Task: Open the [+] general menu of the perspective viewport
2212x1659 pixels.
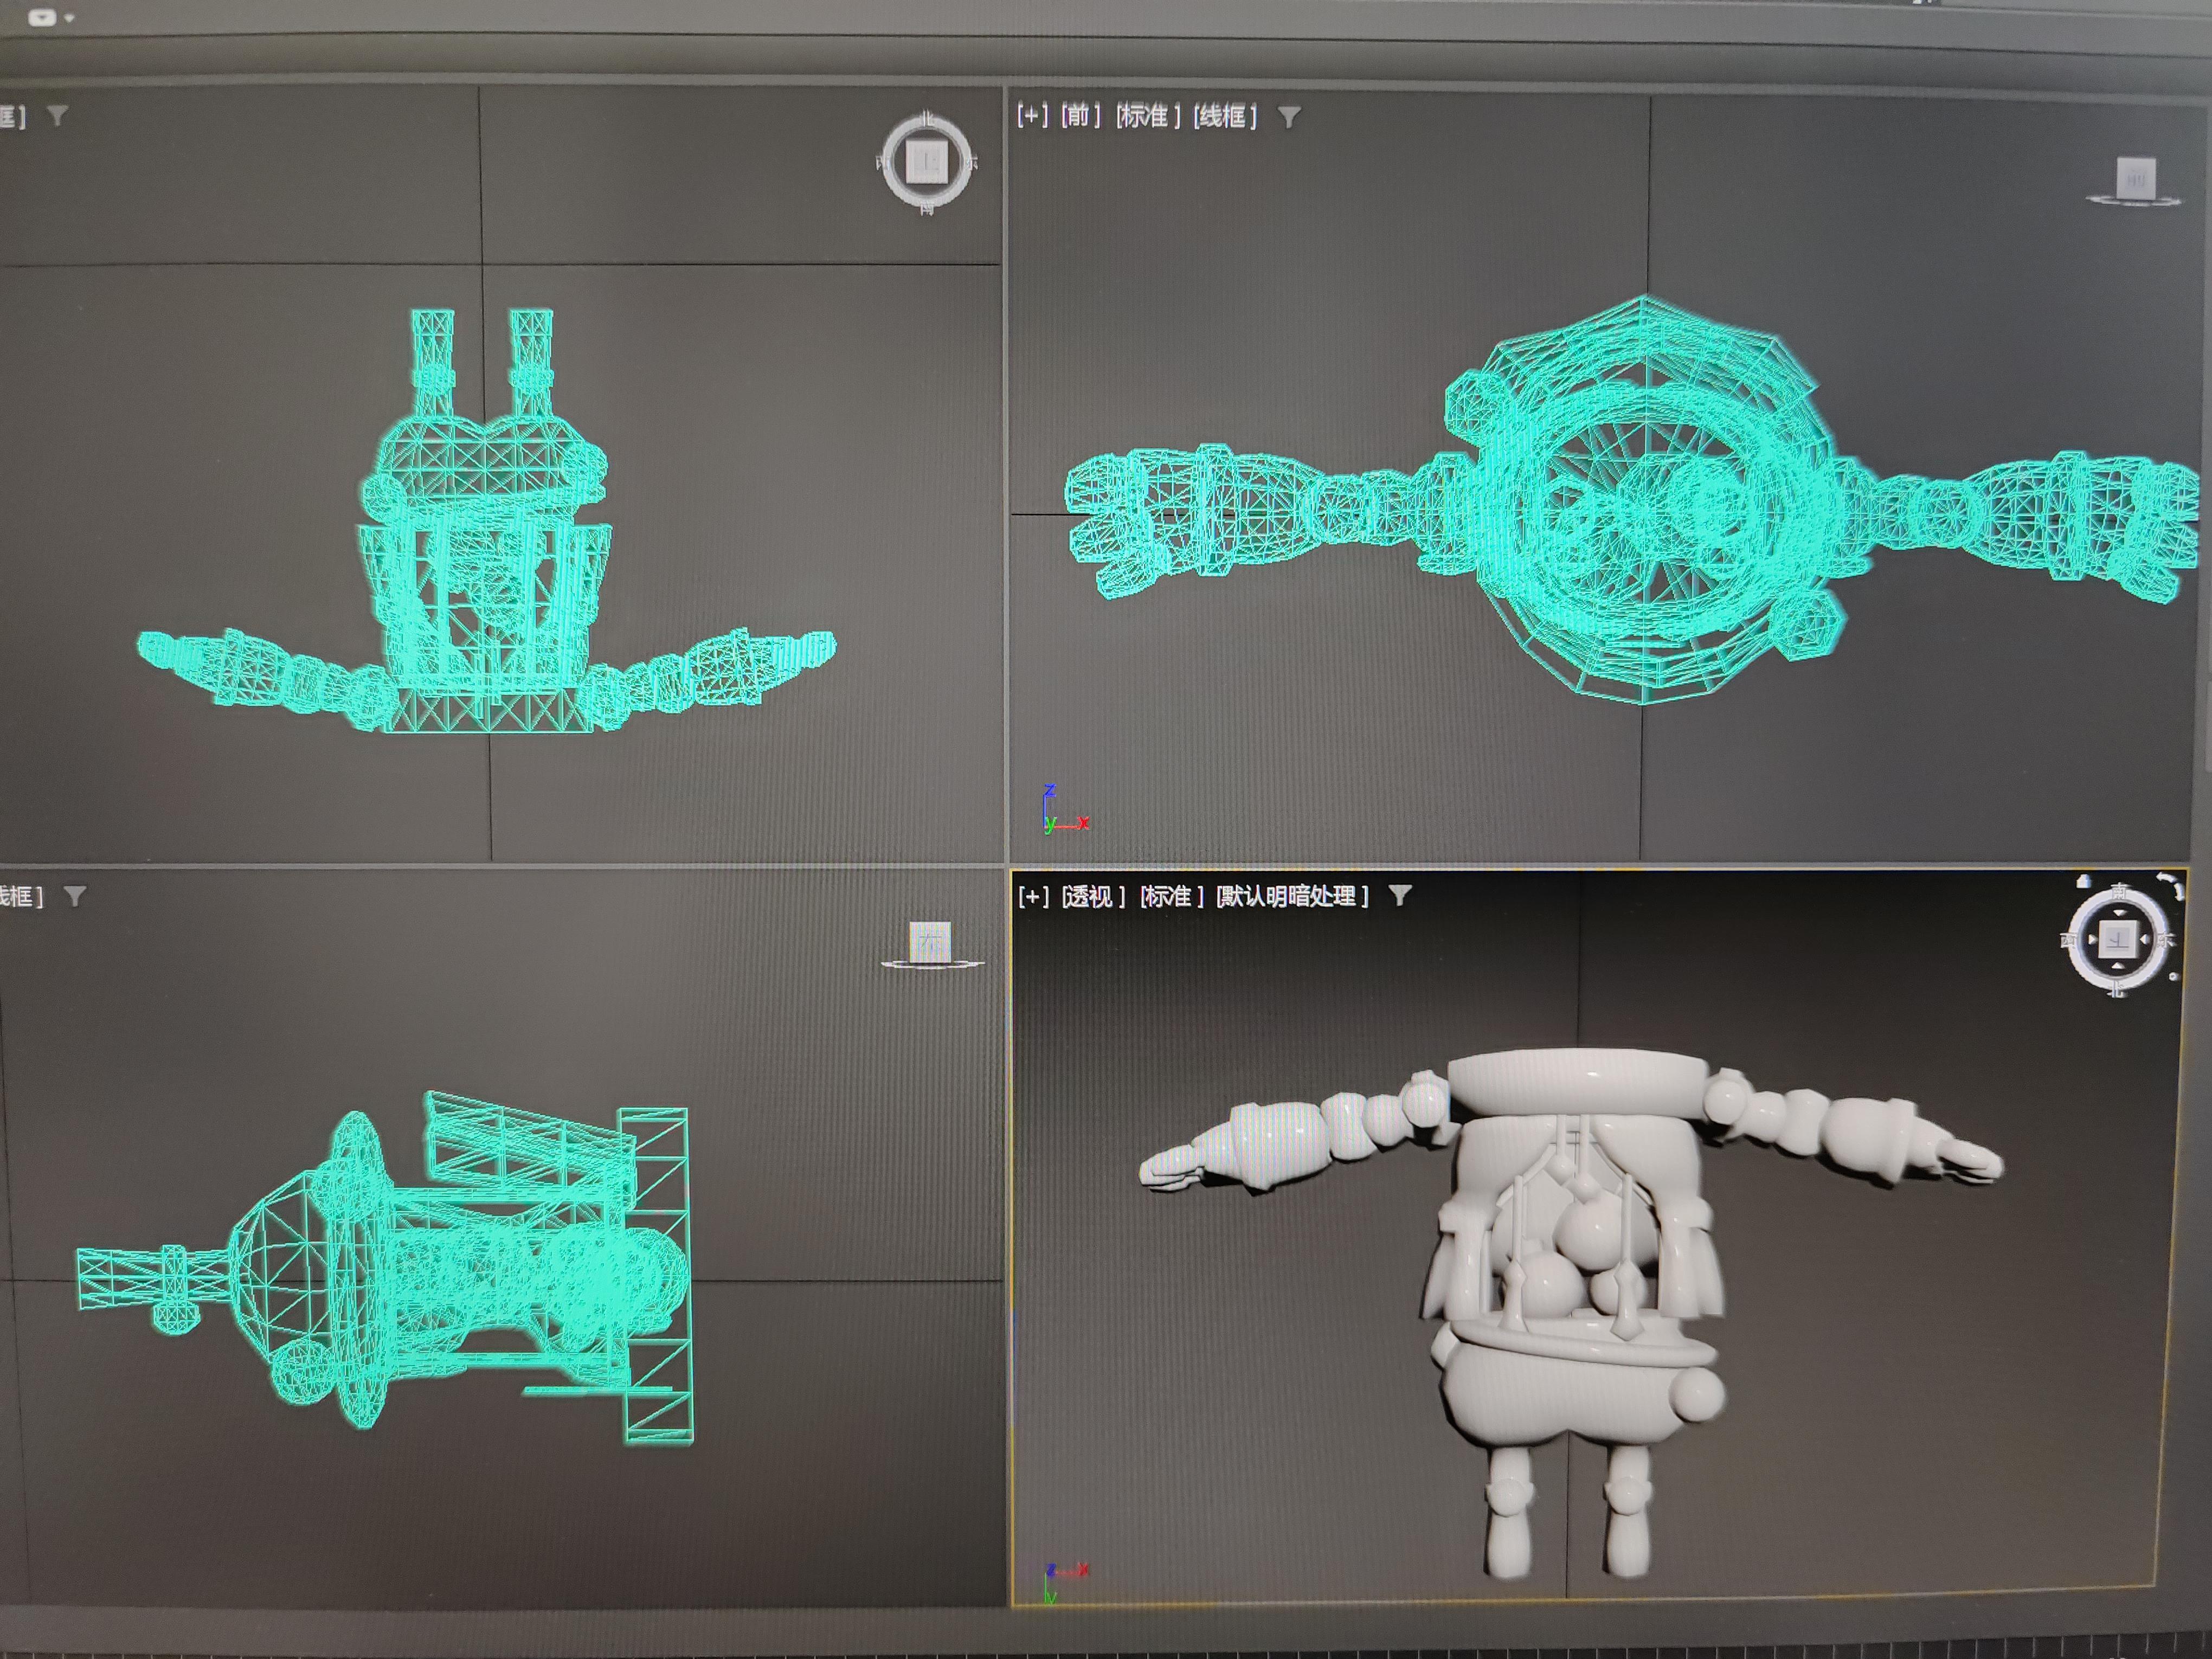Action: pos(1033,896)
